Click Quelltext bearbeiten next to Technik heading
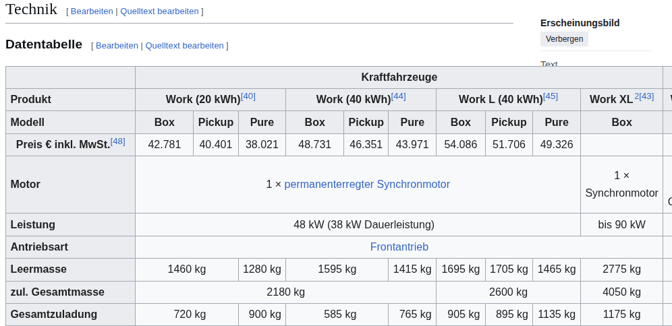Screen dimensions: 672x326 (x=159, y=11)
